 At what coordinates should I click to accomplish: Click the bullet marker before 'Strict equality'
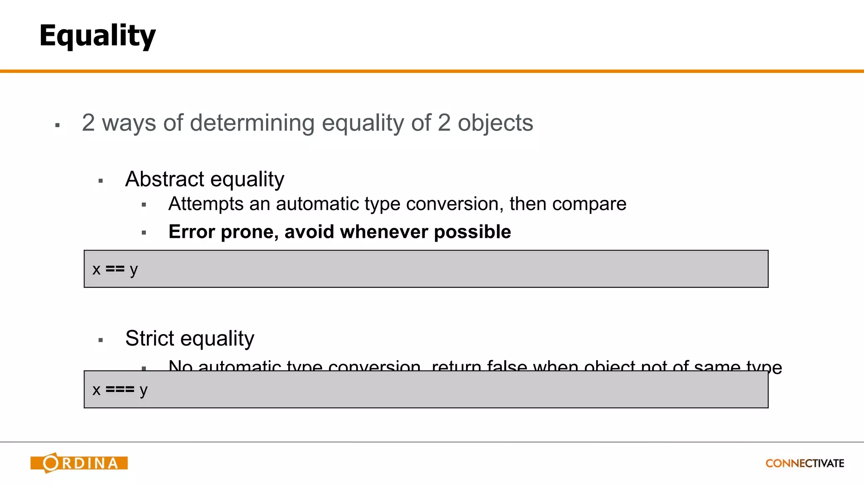point(101,340)
